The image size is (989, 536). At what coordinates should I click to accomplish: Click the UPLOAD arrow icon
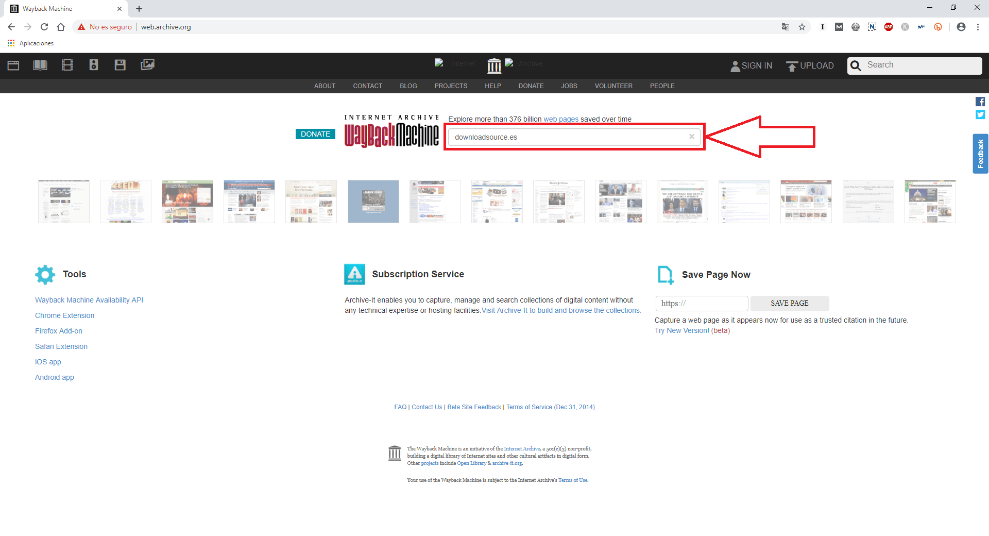coord(792,66)
